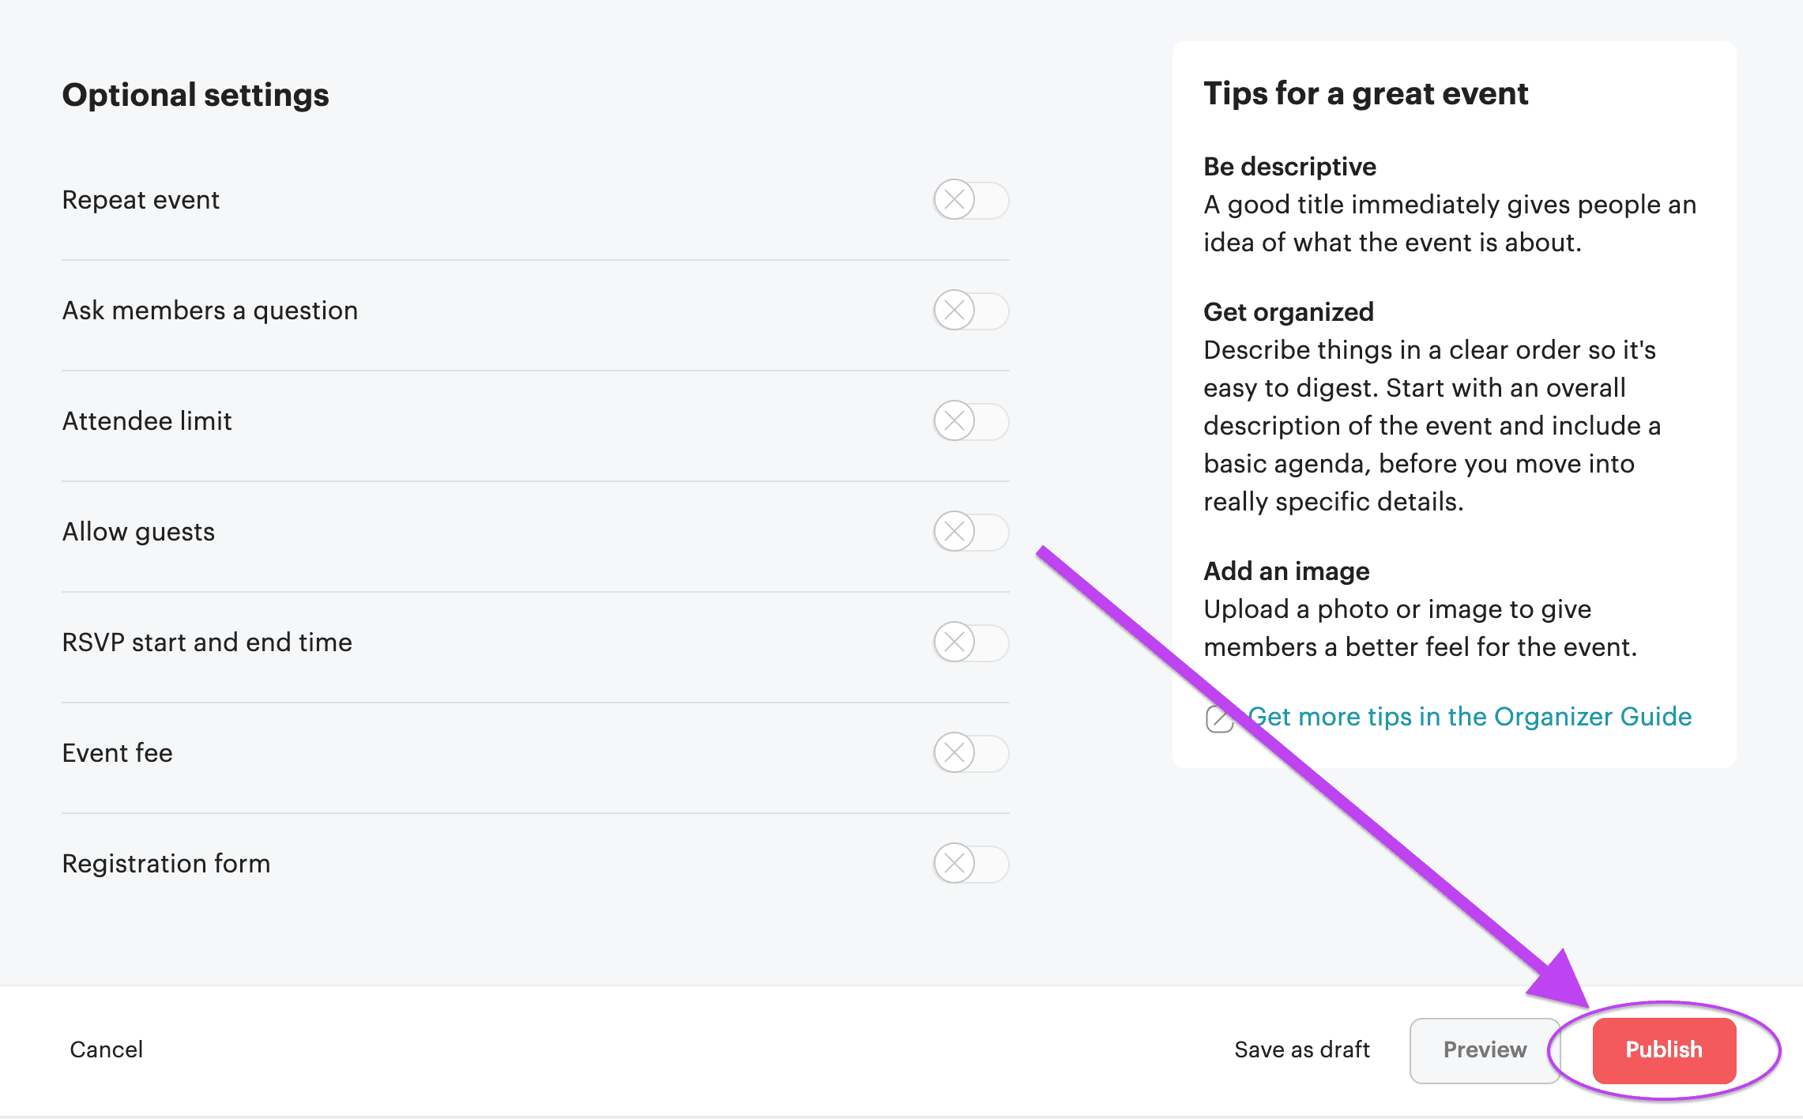The height and width of the screenshot is (1119, 1803).
Task: Turn on the Event fee toggle
Action: tap(970, 754)
